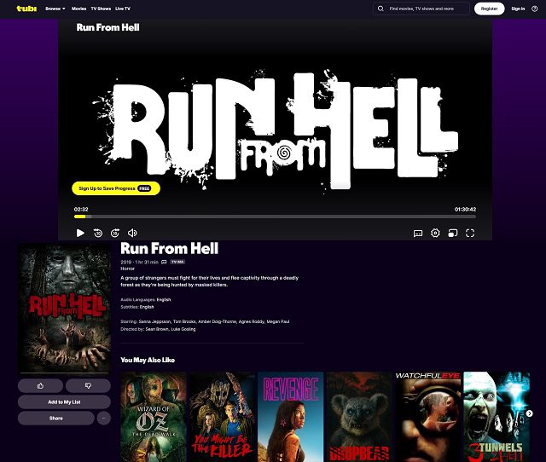This screenshot has height=462, width=546.
Task: Enable picture-in-picture mode
Action: pos(453,233)
